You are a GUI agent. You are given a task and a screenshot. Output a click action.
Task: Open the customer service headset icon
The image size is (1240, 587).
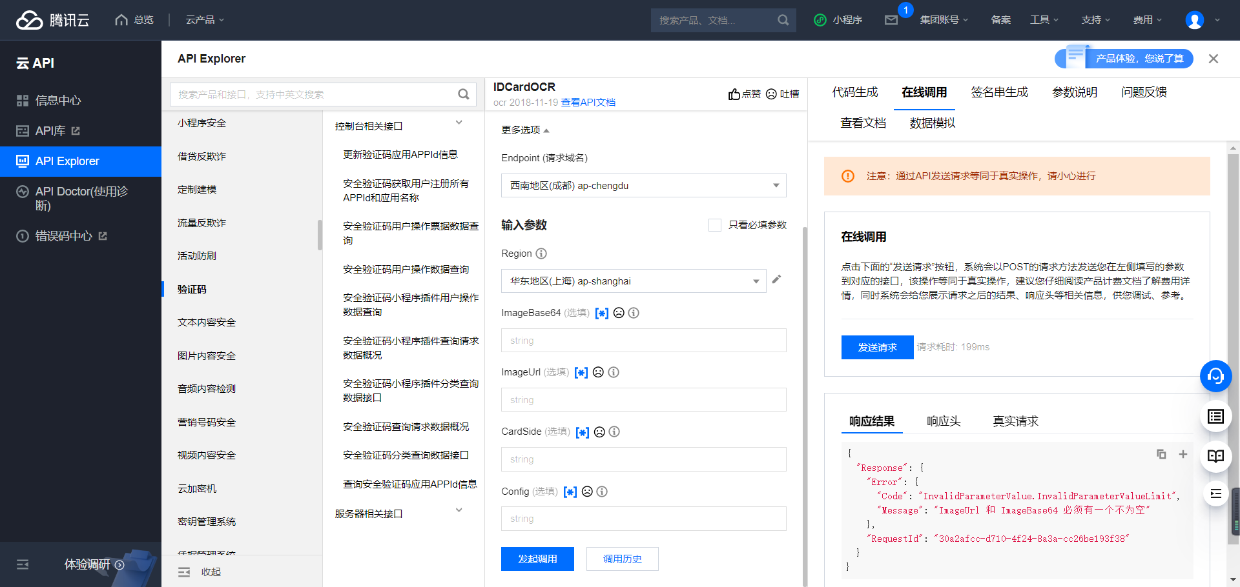click(1216, 376)
